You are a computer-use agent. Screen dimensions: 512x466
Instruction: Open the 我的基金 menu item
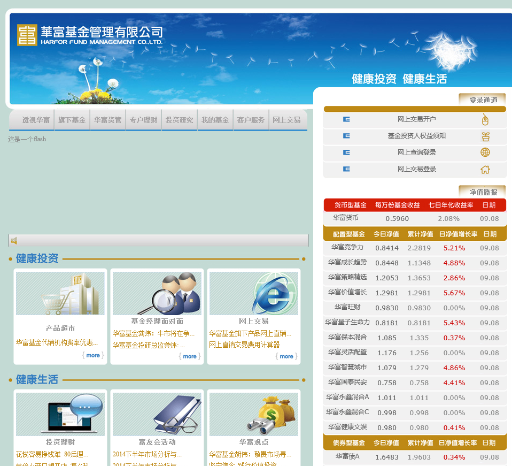[x=215, y=120]
